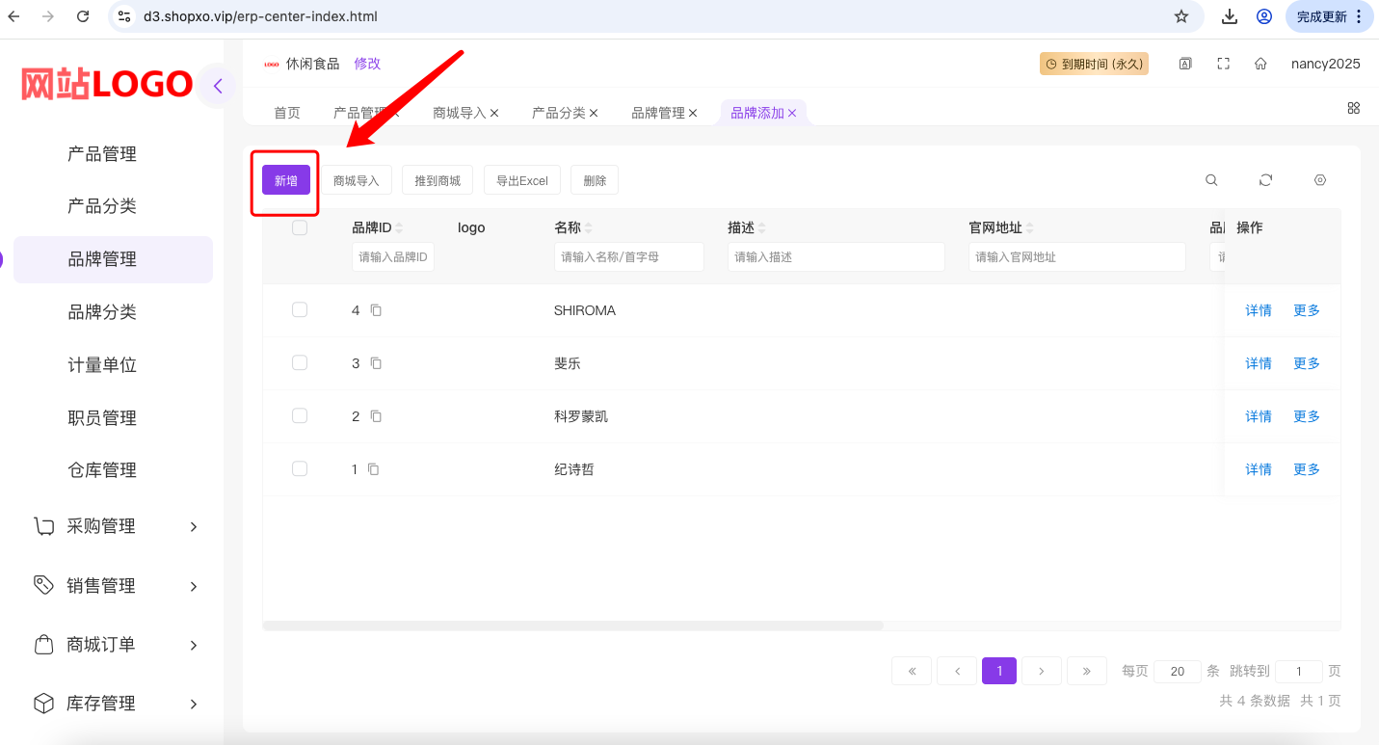This screenshot has width=1379, height=745.
Task: Open 计量单位 in the sidebar
Action: tap(102, 365)
